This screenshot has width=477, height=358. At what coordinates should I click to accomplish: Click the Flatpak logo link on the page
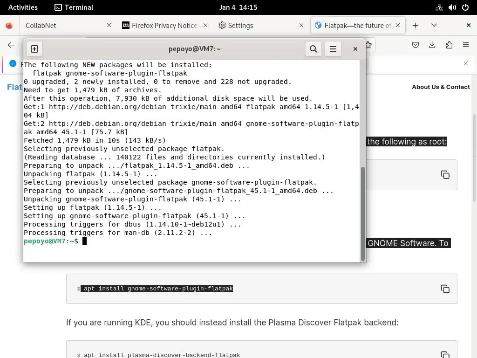14,87
